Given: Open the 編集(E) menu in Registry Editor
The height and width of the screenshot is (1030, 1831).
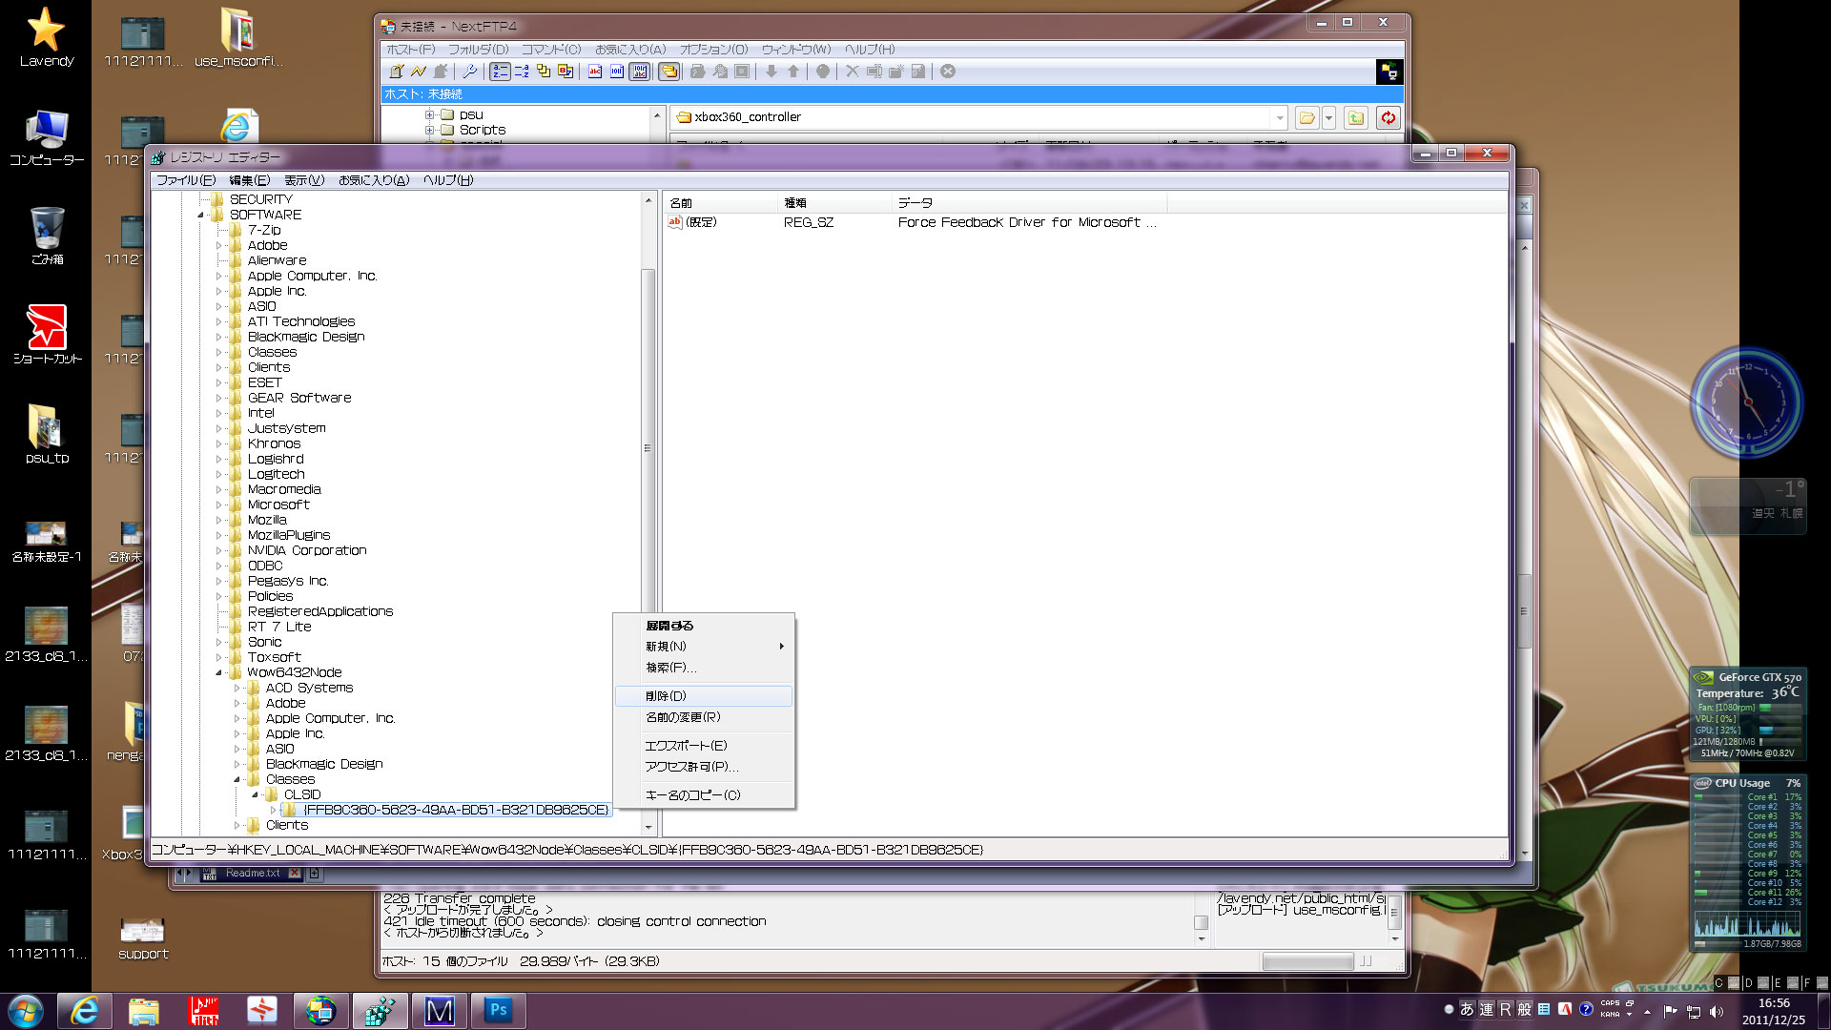Looking at the screenshot, I should tap(250, 180).
